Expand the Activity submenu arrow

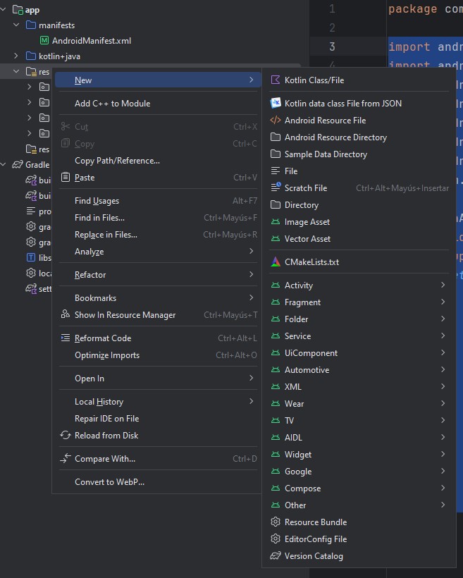(443, 285)
